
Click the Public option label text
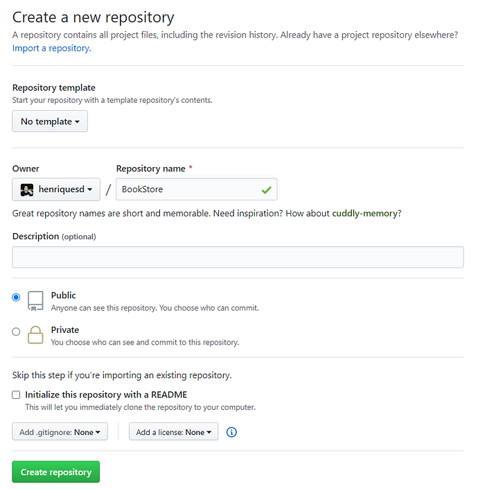[x=64, y=295]
